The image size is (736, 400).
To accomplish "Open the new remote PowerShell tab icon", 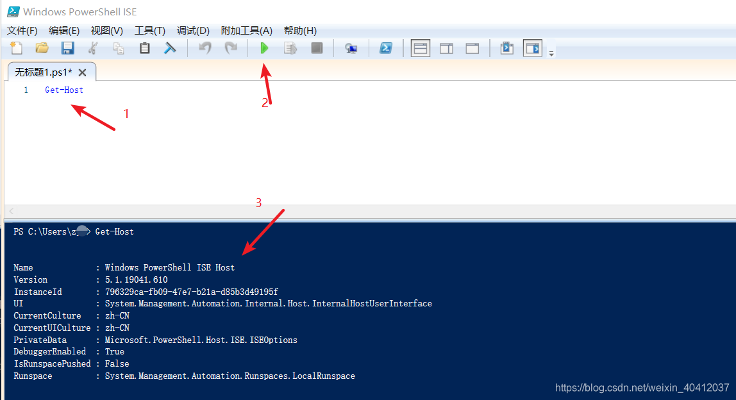I will 351,48.
